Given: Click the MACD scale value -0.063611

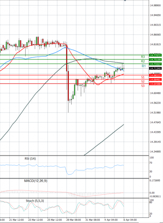Looking at the screenshot, I should pos(155,196).
